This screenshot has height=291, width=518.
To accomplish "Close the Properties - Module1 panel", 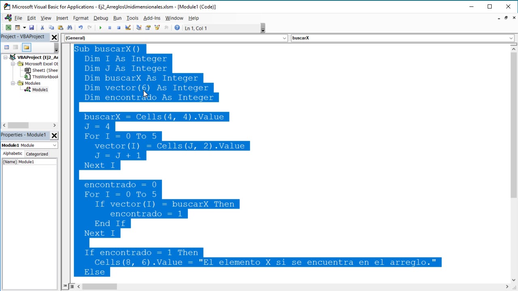I will [54, 135].
